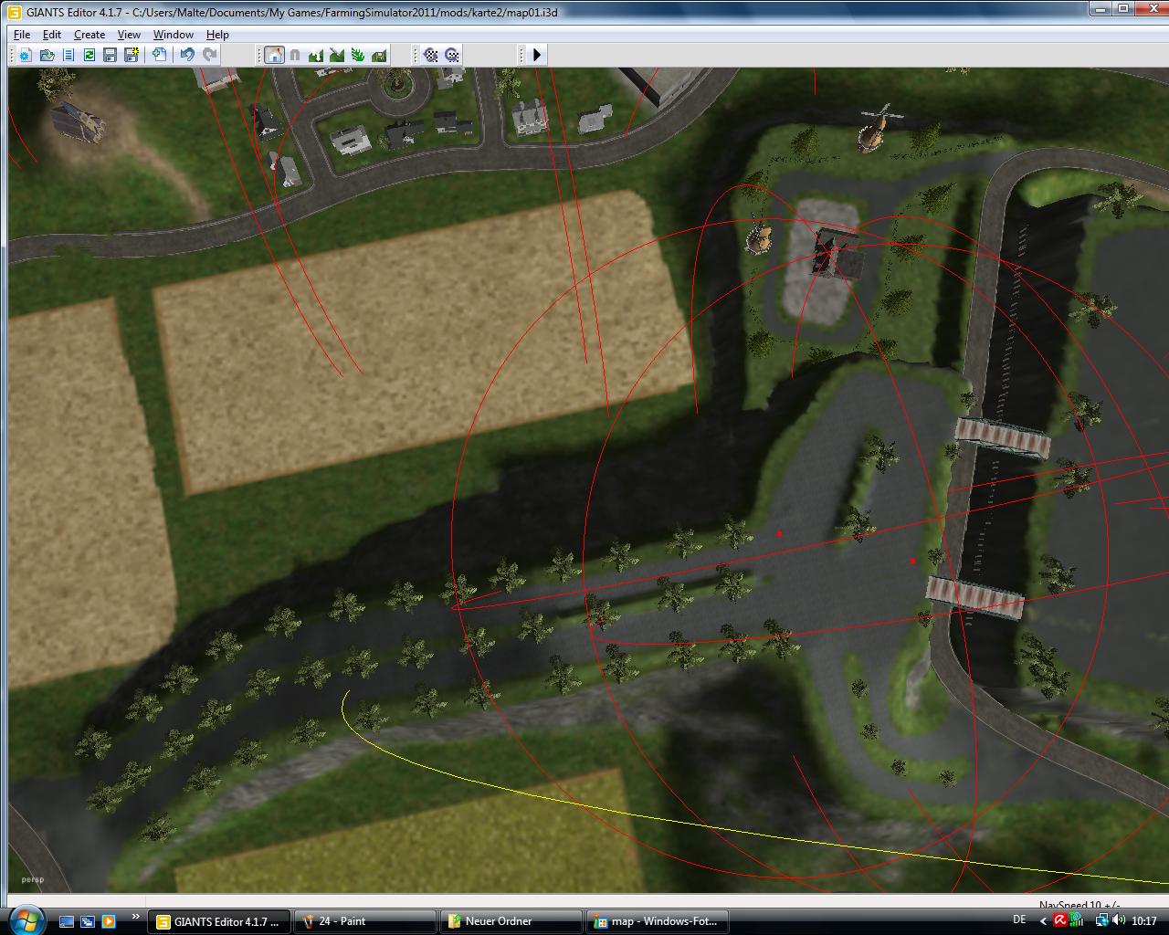Open the Edit menu
Viewport: 1169px width, 935px height.
pyautogui.click(x=52, y=35)
